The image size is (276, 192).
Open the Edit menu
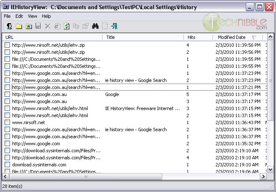point(19,16)
